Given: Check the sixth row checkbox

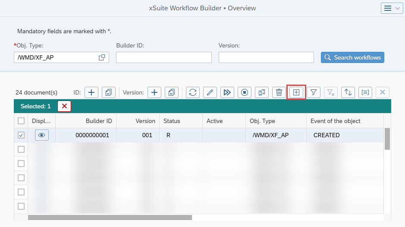Looking at the screenshot, I should [21, 206].
